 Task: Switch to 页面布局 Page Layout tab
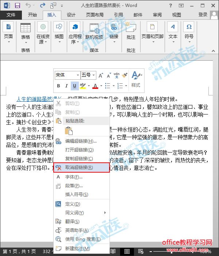[95, 15]
